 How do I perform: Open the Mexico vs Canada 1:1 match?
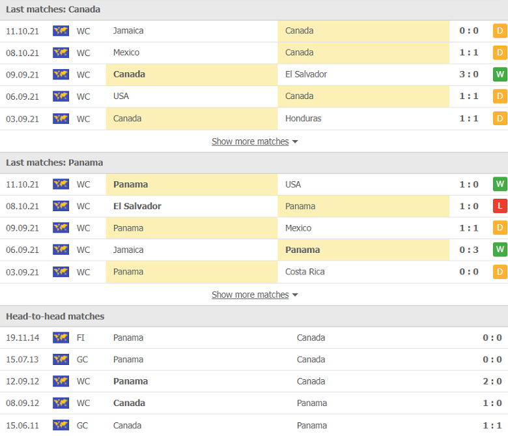(x=254, y=53)
